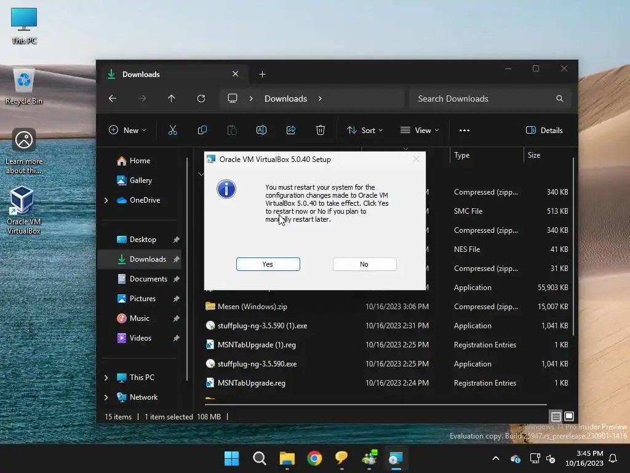Sort by the Size column header
Image resolution: width=630 pixels, height=473 pixels.
pos(547,155)
